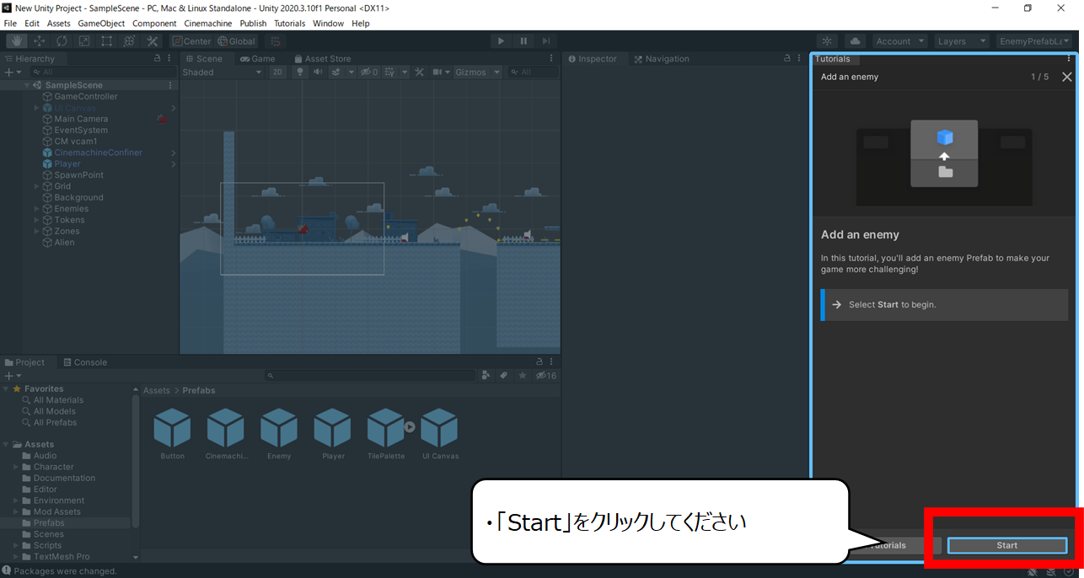Select the Move tool

pyautogui.click(x=40, y=40)
